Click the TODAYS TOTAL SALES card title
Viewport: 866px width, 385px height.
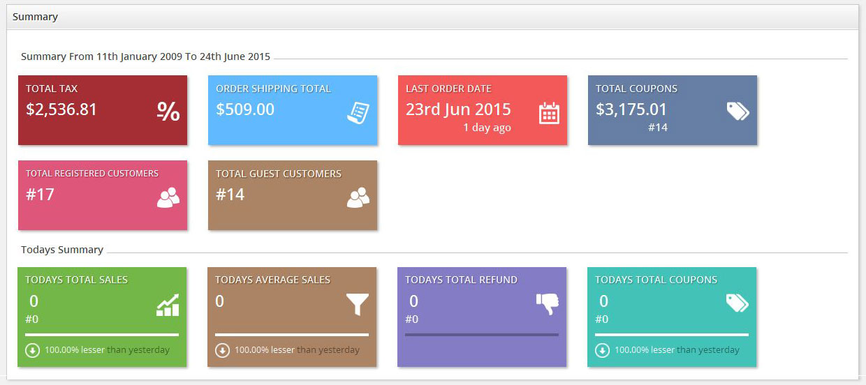pyautogui.click(x=77, y=280)
